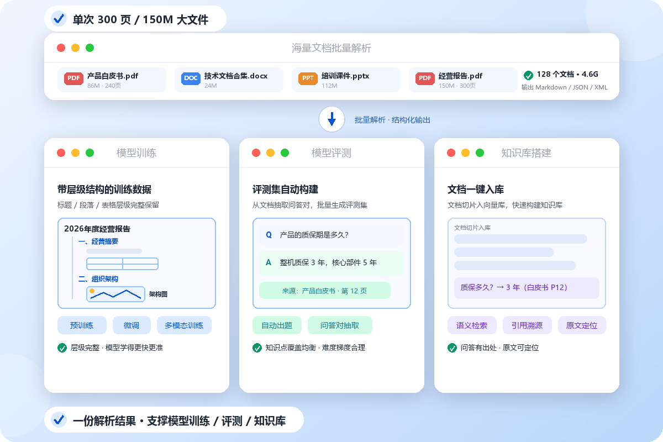Select the 多模态训练 tag

(184, 325)
